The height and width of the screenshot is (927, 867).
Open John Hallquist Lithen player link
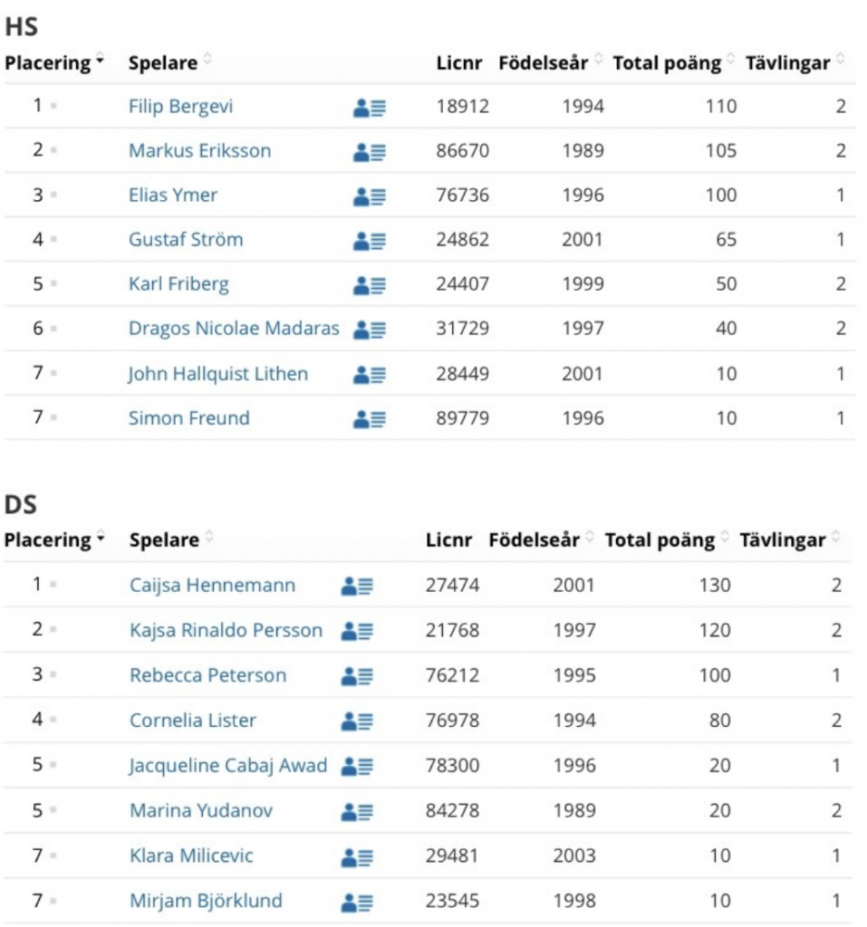click(218, 374)
